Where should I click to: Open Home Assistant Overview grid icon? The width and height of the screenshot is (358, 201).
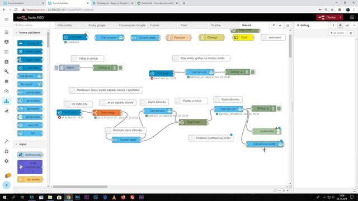6,32
